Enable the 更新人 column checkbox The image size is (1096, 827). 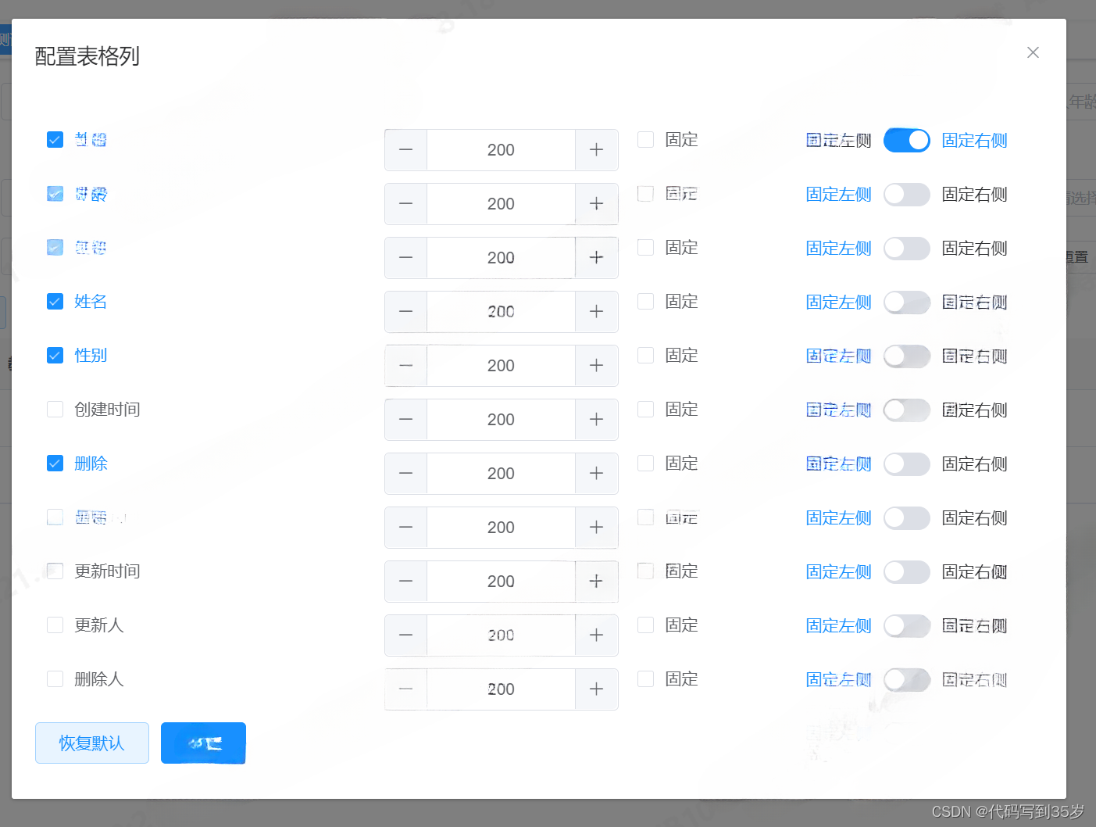(x=55, y=625)
